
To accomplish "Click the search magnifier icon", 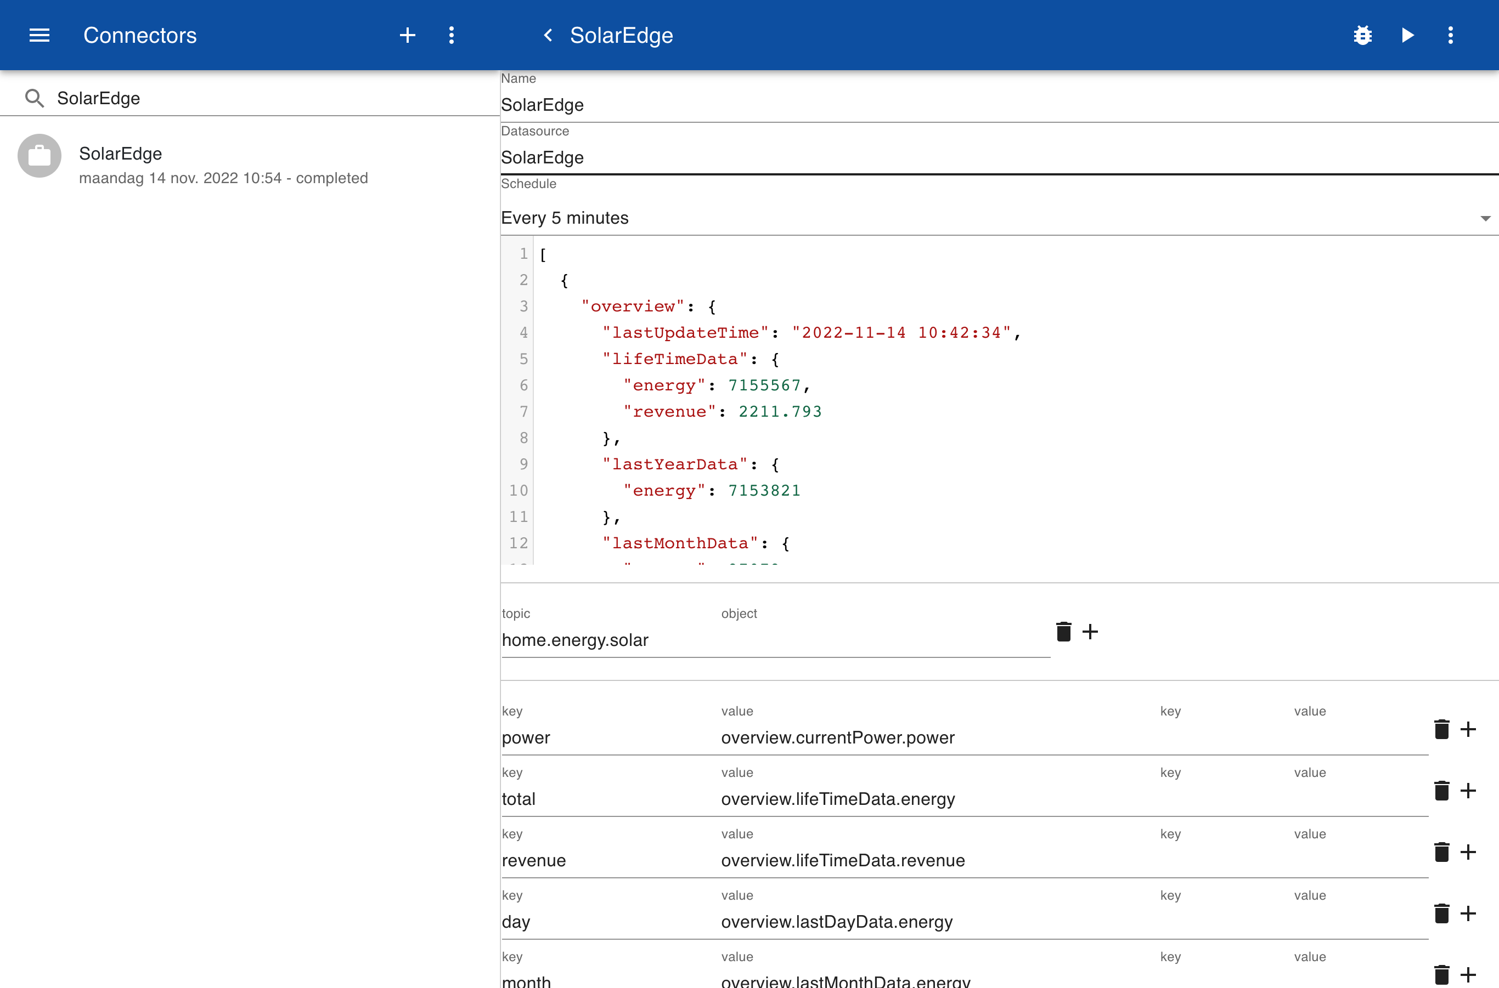I will pyautogui.click(x=34, y=98).
